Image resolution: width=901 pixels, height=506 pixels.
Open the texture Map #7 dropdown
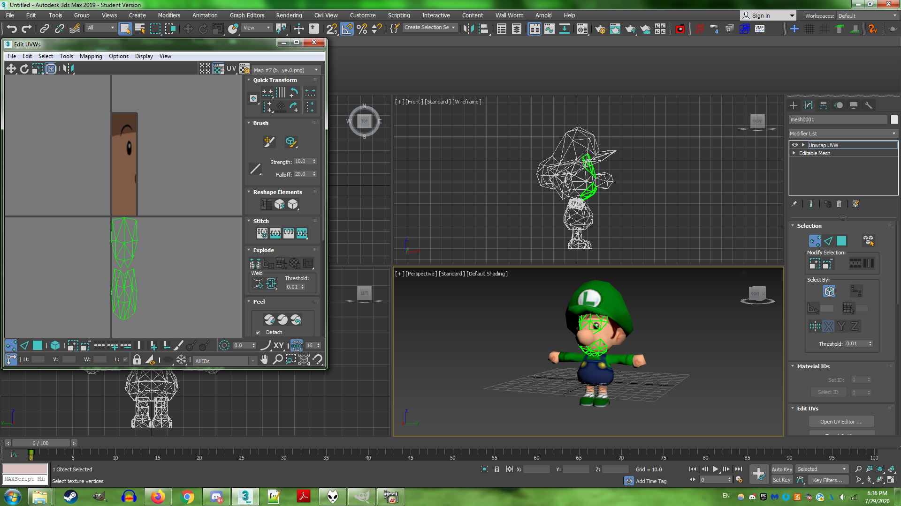click(x=286, y=70)
